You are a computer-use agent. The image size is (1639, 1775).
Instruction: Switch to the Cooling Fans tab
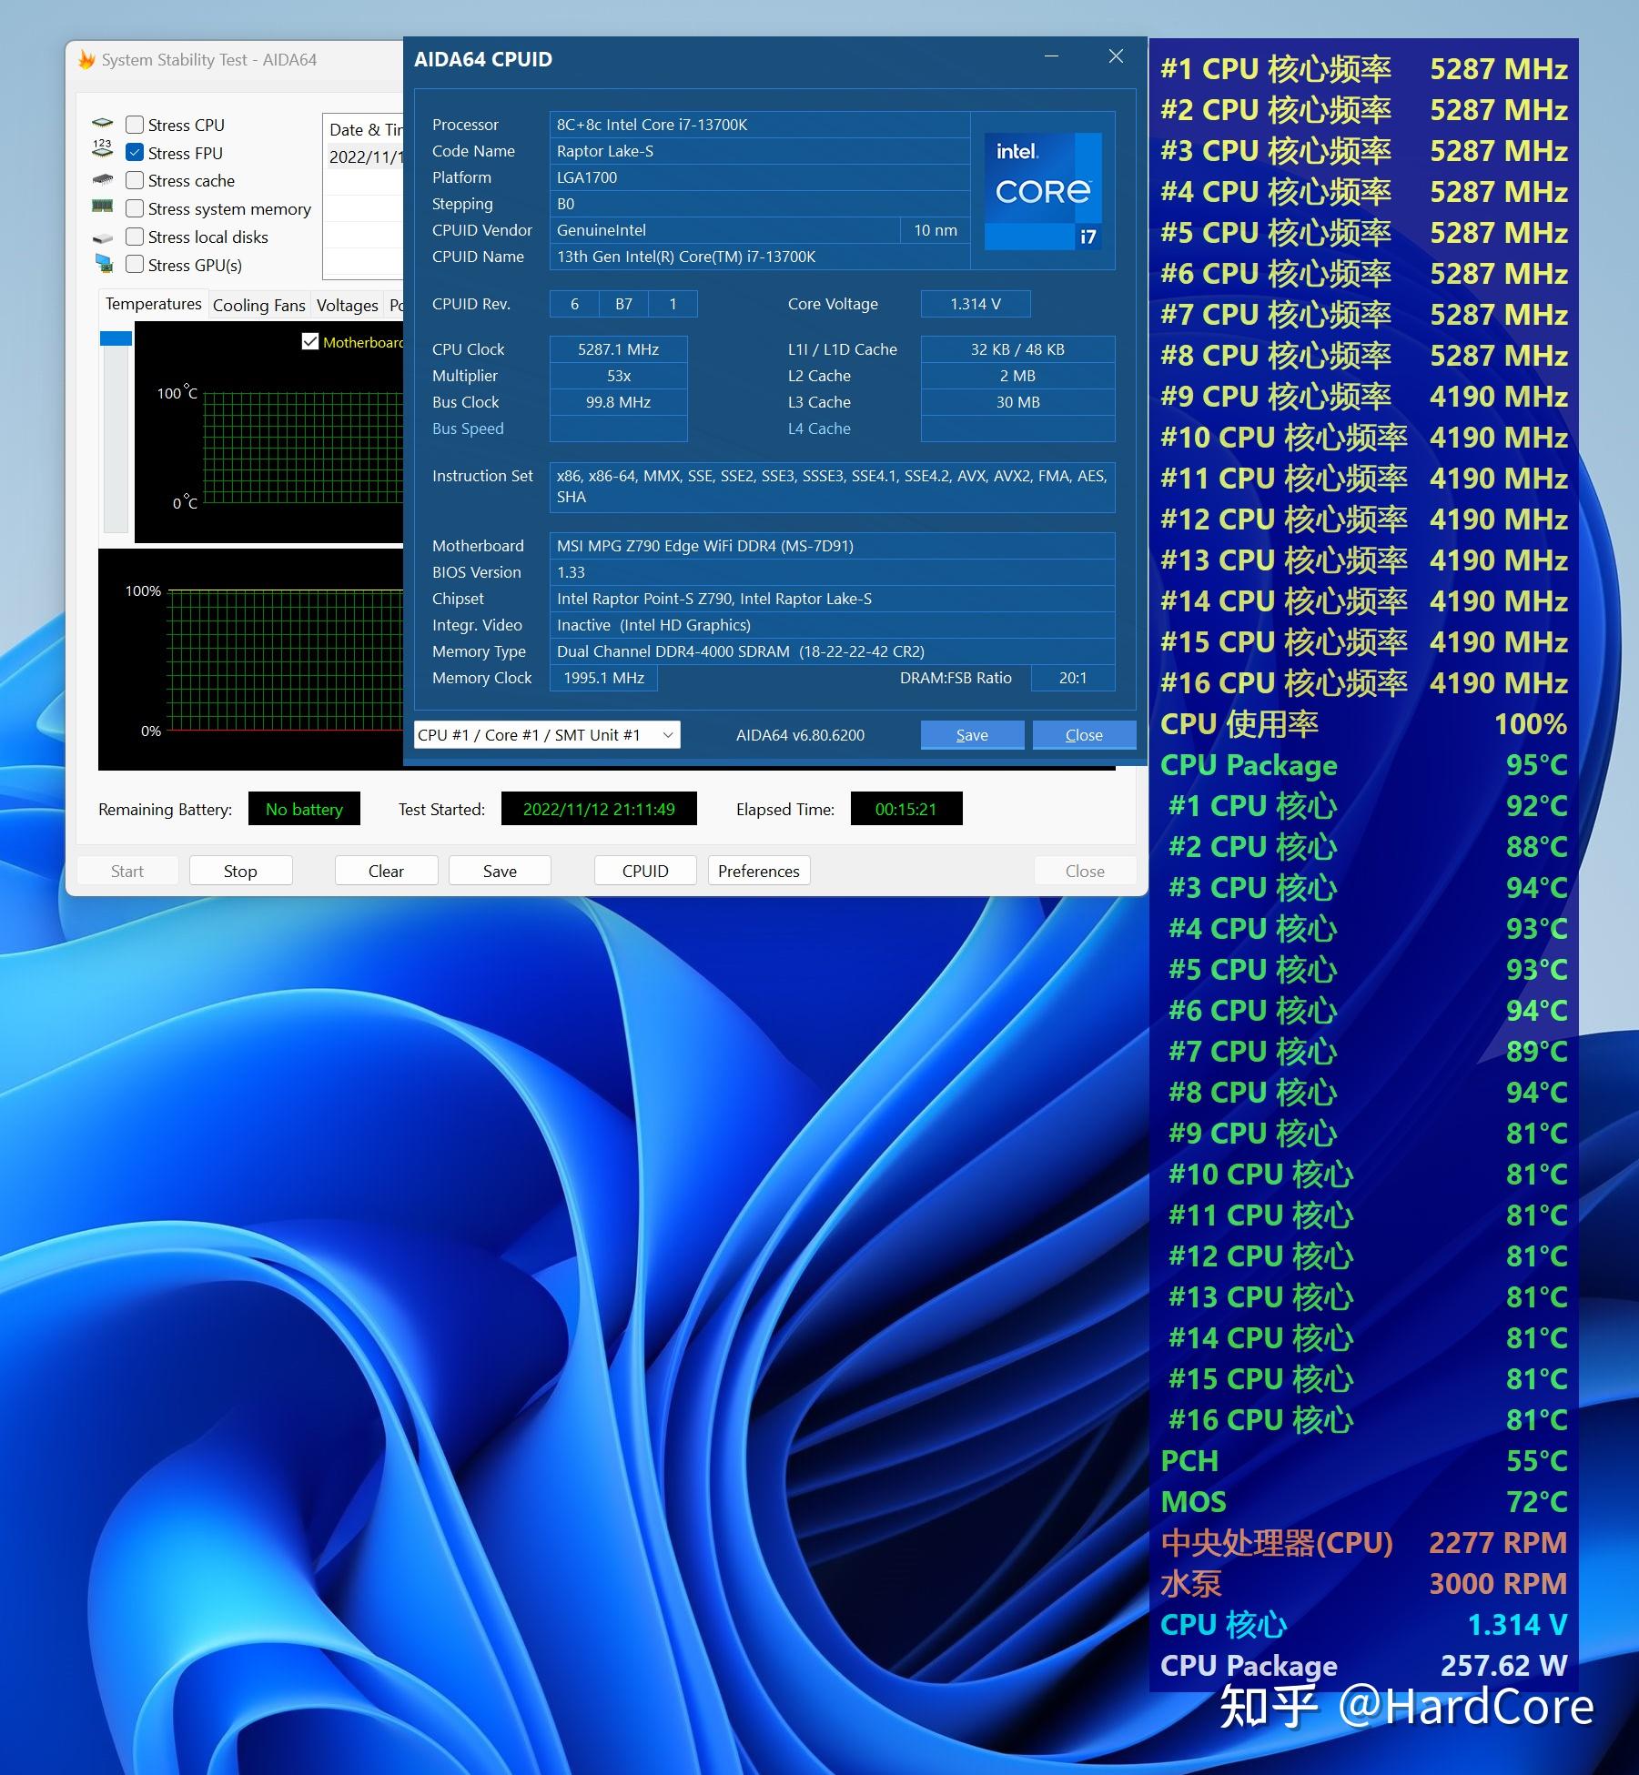click(x=258, y=306)
